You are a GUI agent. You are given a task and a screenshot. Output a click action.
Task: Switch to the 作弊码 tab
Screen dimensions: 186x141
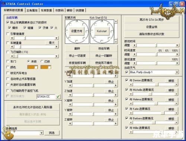[60, 10]
